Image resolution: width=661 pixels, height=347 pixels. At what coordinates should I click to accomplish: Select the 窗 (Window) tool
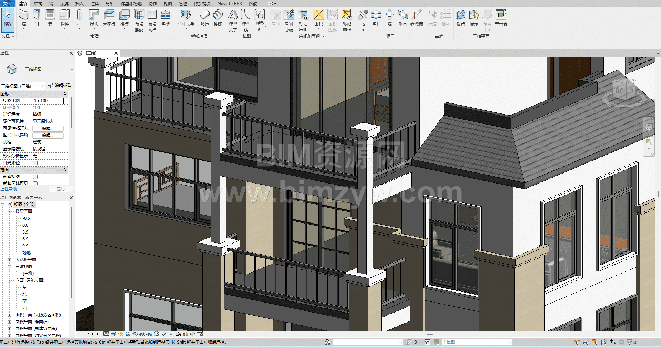(50, 18)
